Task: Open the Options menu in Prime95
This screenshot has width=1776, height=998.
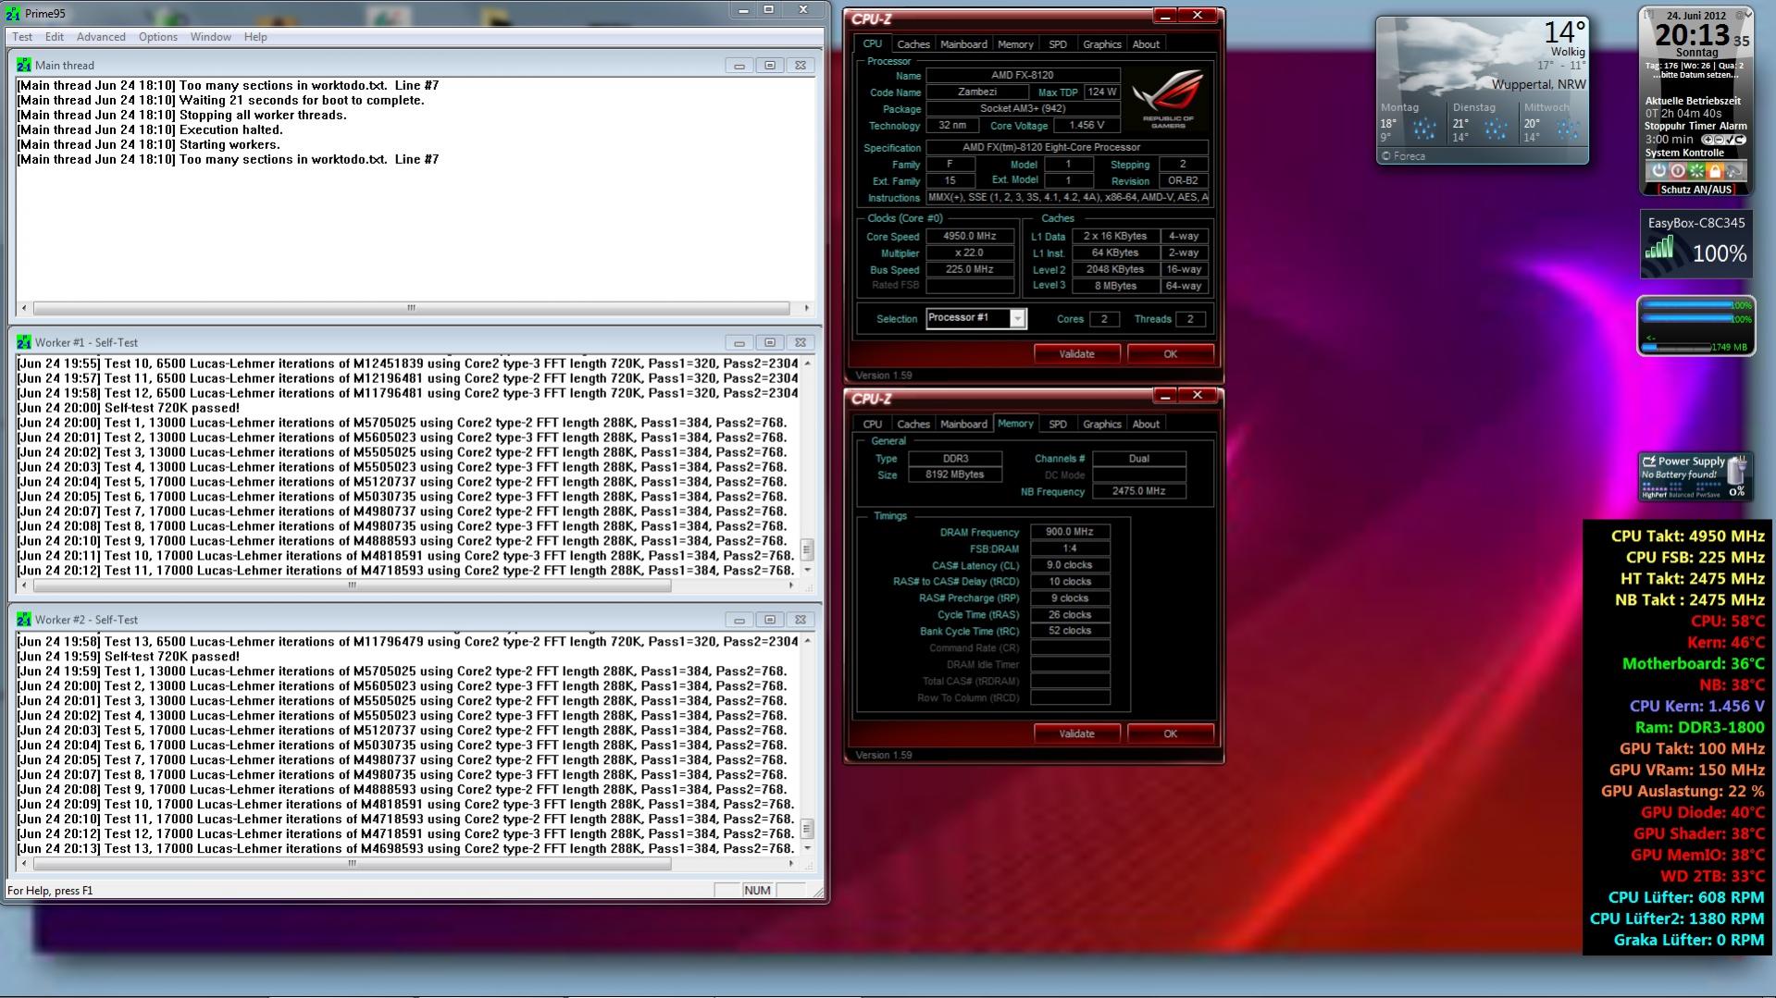Action: 158,37
